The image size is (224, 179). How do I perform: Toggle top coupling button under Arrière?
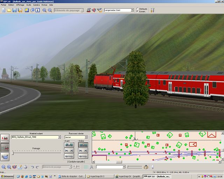tap(83, 144)
